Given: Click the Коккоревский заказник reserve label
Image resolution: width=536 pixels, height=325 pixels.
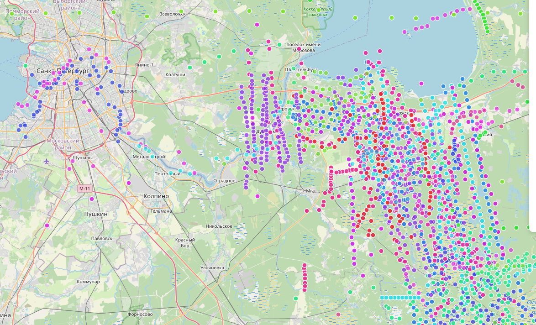Looking at the screenshot, I should point(318,11).
